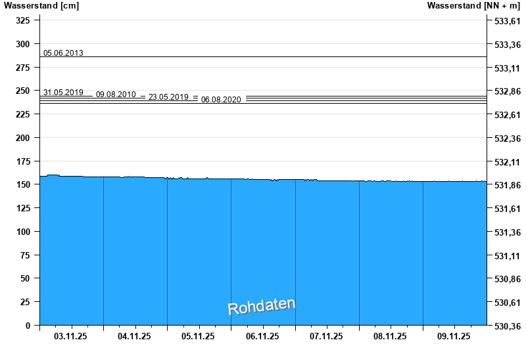
Task: Click the Wasserstand [cm] axis title
Action: (x=41, y=6)
